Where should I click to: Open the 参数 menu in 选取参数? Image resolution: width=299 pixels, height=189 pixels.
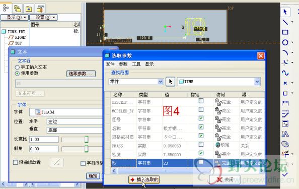123,65
